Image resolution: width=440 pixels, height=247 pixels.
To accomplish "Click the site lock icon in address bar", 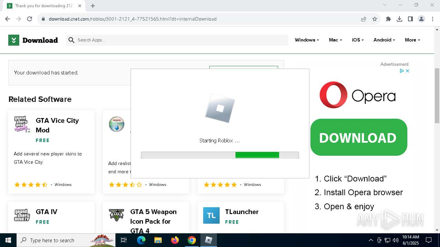I will [43, 19].
